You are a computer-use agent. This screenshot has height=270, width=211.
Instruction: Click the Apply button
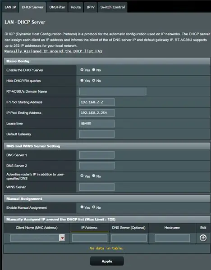point(107,261)
